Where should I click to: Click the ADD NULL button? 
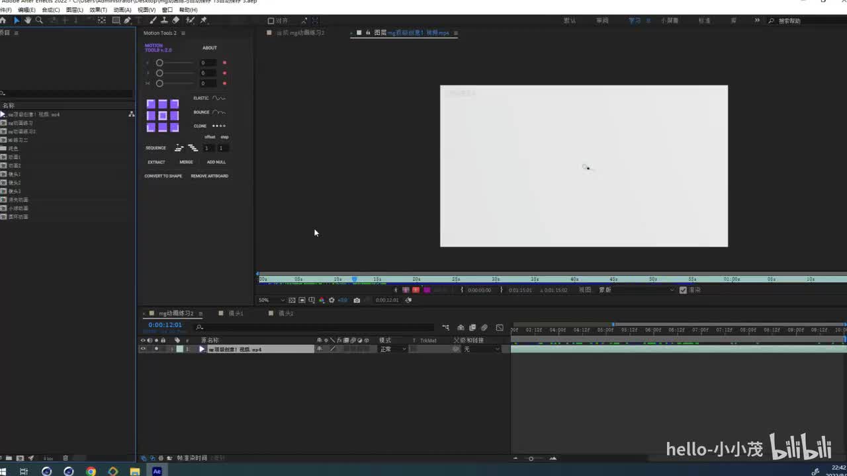click(x=216, y=162)
